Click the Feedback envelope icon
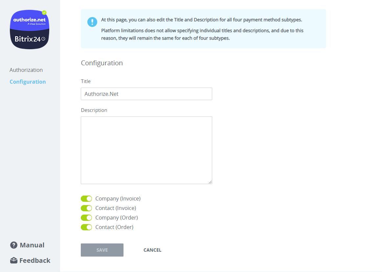This screenshot has height=272, width=382. tap(14, 261)
